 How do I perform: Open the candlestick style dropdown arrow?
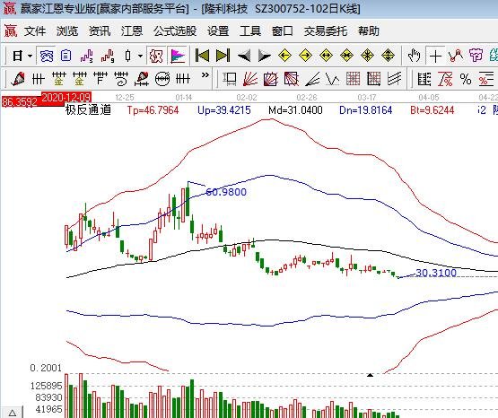[x=140, y=57]
